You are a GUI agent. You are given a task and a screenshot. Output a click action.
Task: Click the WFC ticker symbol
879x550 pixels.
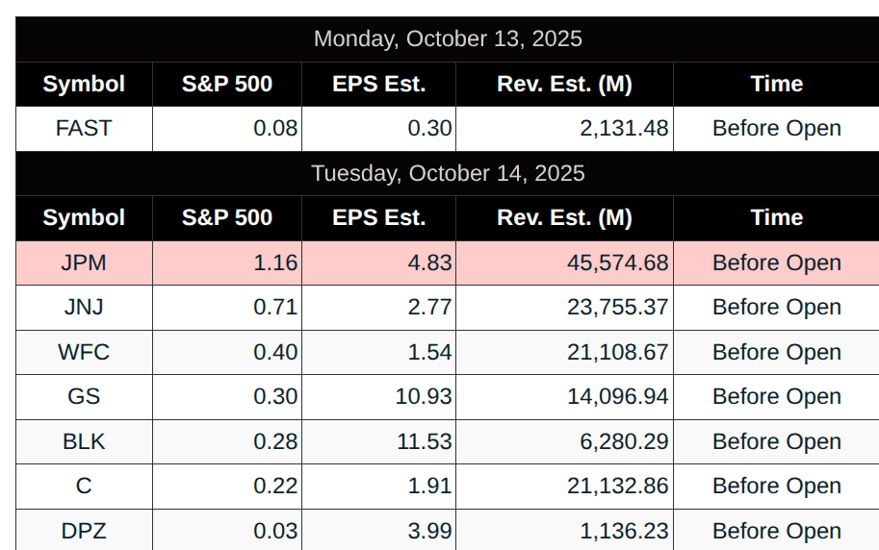[x=84, y=352]
